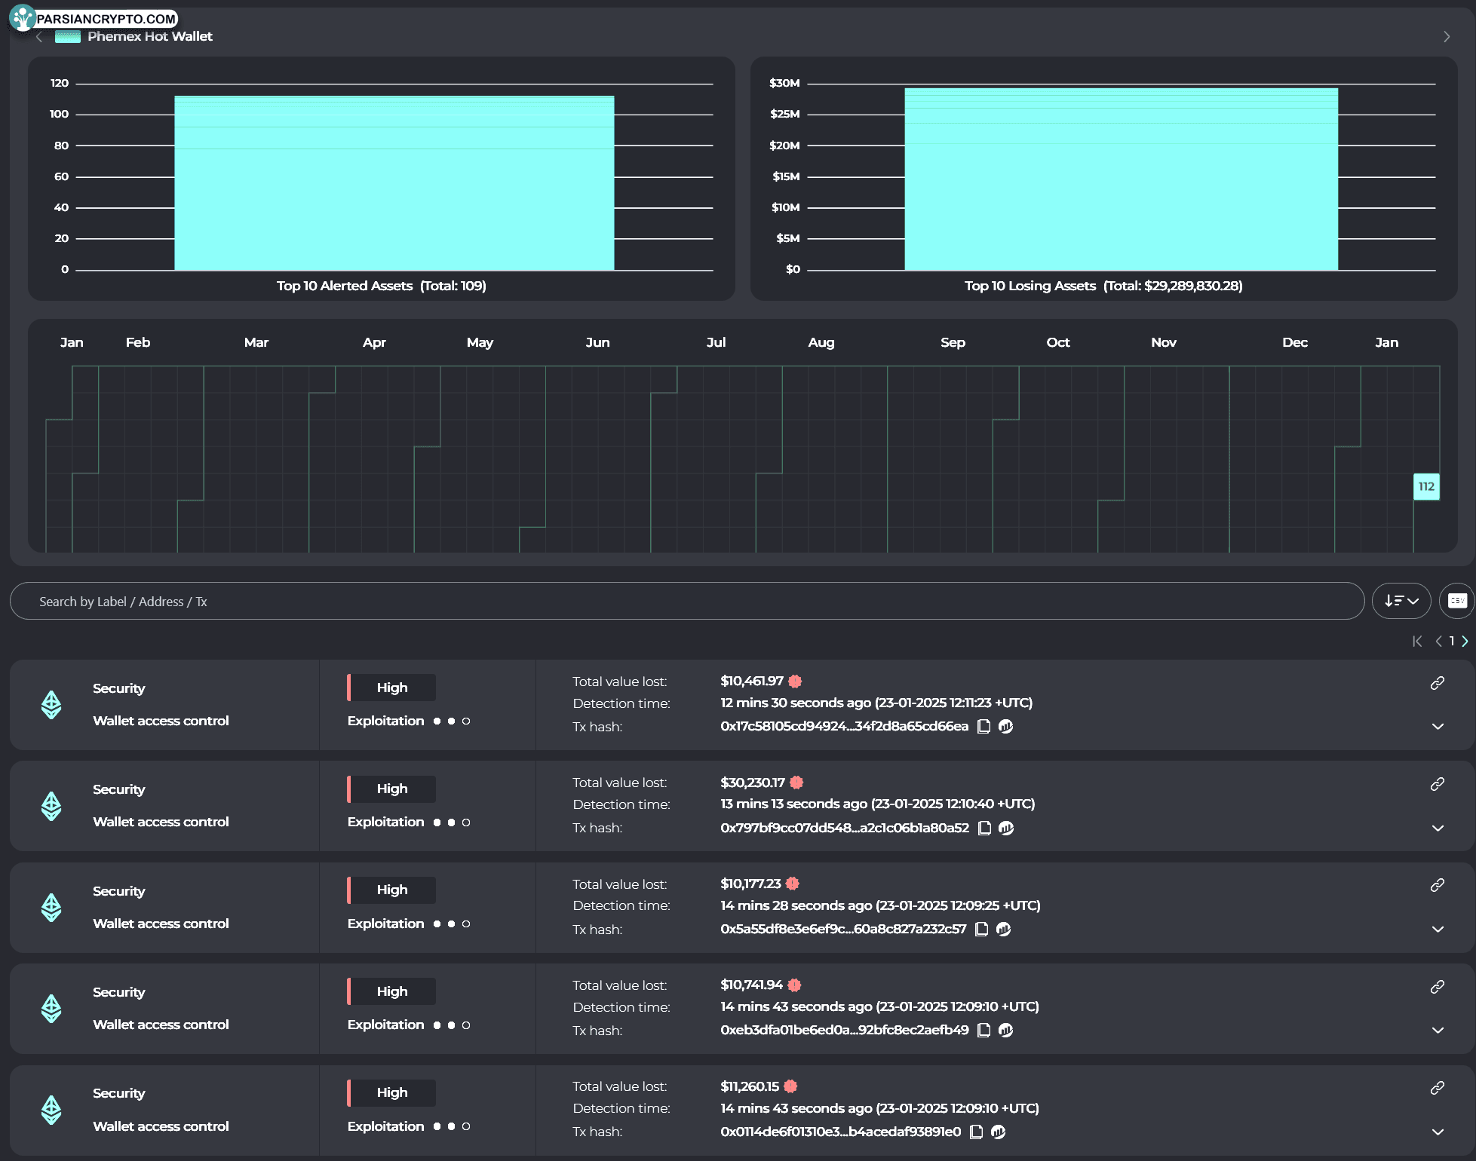
Task: Click High severity tag on $10,461.97 alert
Action: click(x=391, y=688)
